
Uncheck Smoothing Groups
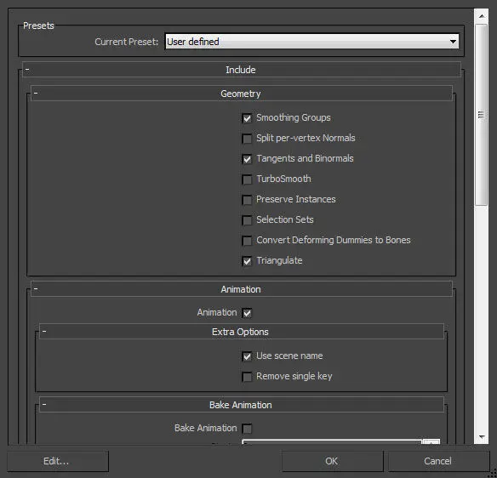247,118
